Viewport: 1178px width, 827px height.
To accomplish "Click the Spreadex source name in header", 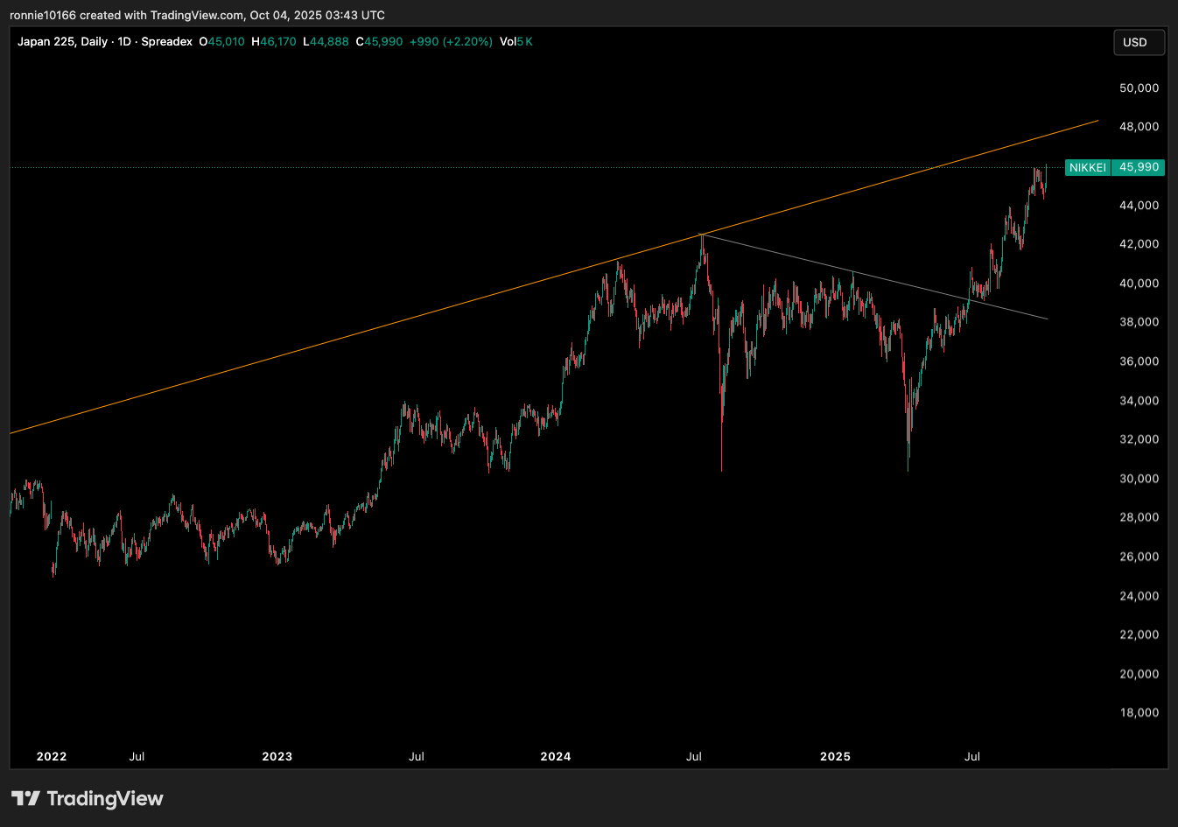I will [x=166, y=41].
